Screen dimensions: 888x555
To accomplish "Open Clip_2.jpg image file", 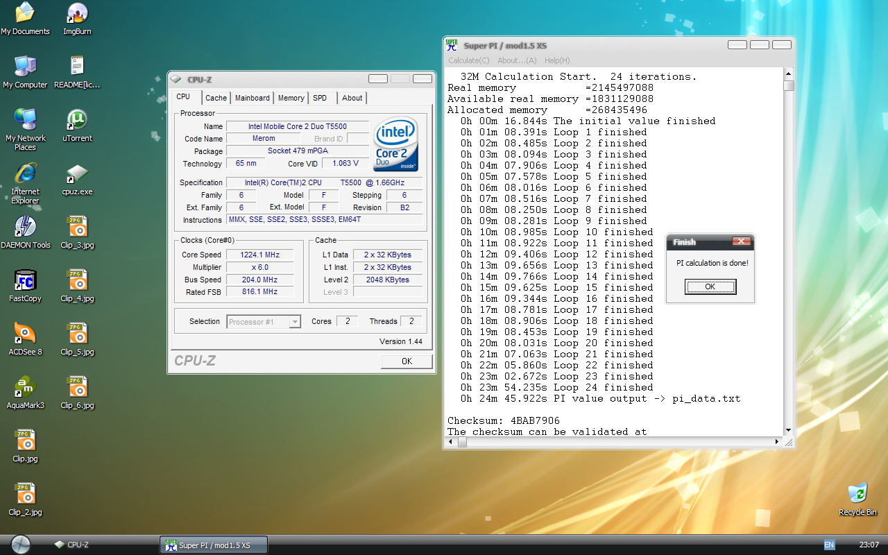I will point(25,499).
